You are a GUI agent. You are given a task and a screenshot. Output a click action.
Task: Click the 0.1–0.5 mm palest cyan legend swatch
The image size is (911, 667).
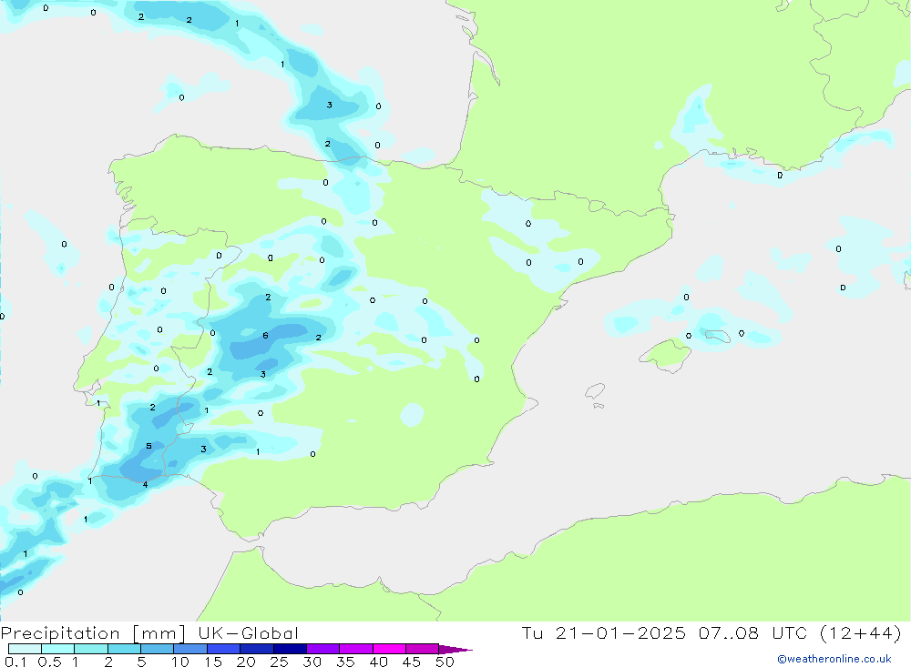click(x=25, y=649)
